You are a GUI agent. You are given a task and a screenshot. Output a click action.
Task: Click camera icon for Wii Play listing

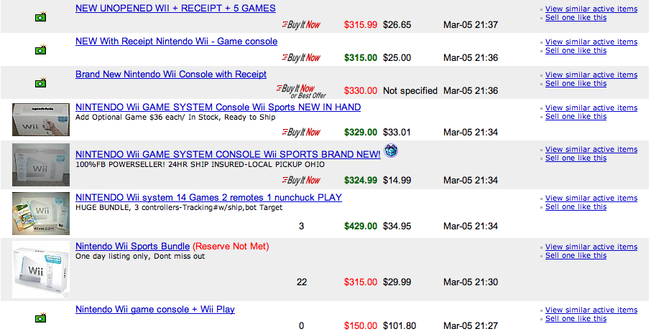click(x=40, y=318)
